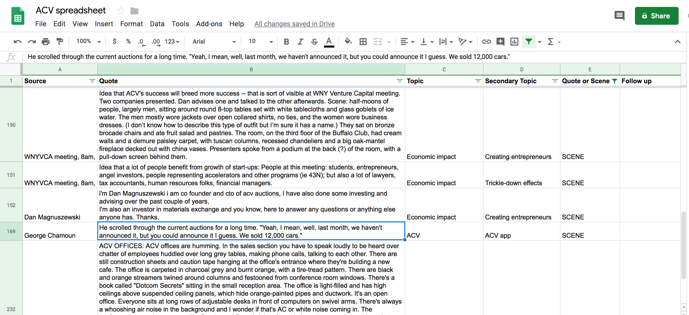Toggle strikethrough formatting
The image size is (689, 315).
coord(314,42)
